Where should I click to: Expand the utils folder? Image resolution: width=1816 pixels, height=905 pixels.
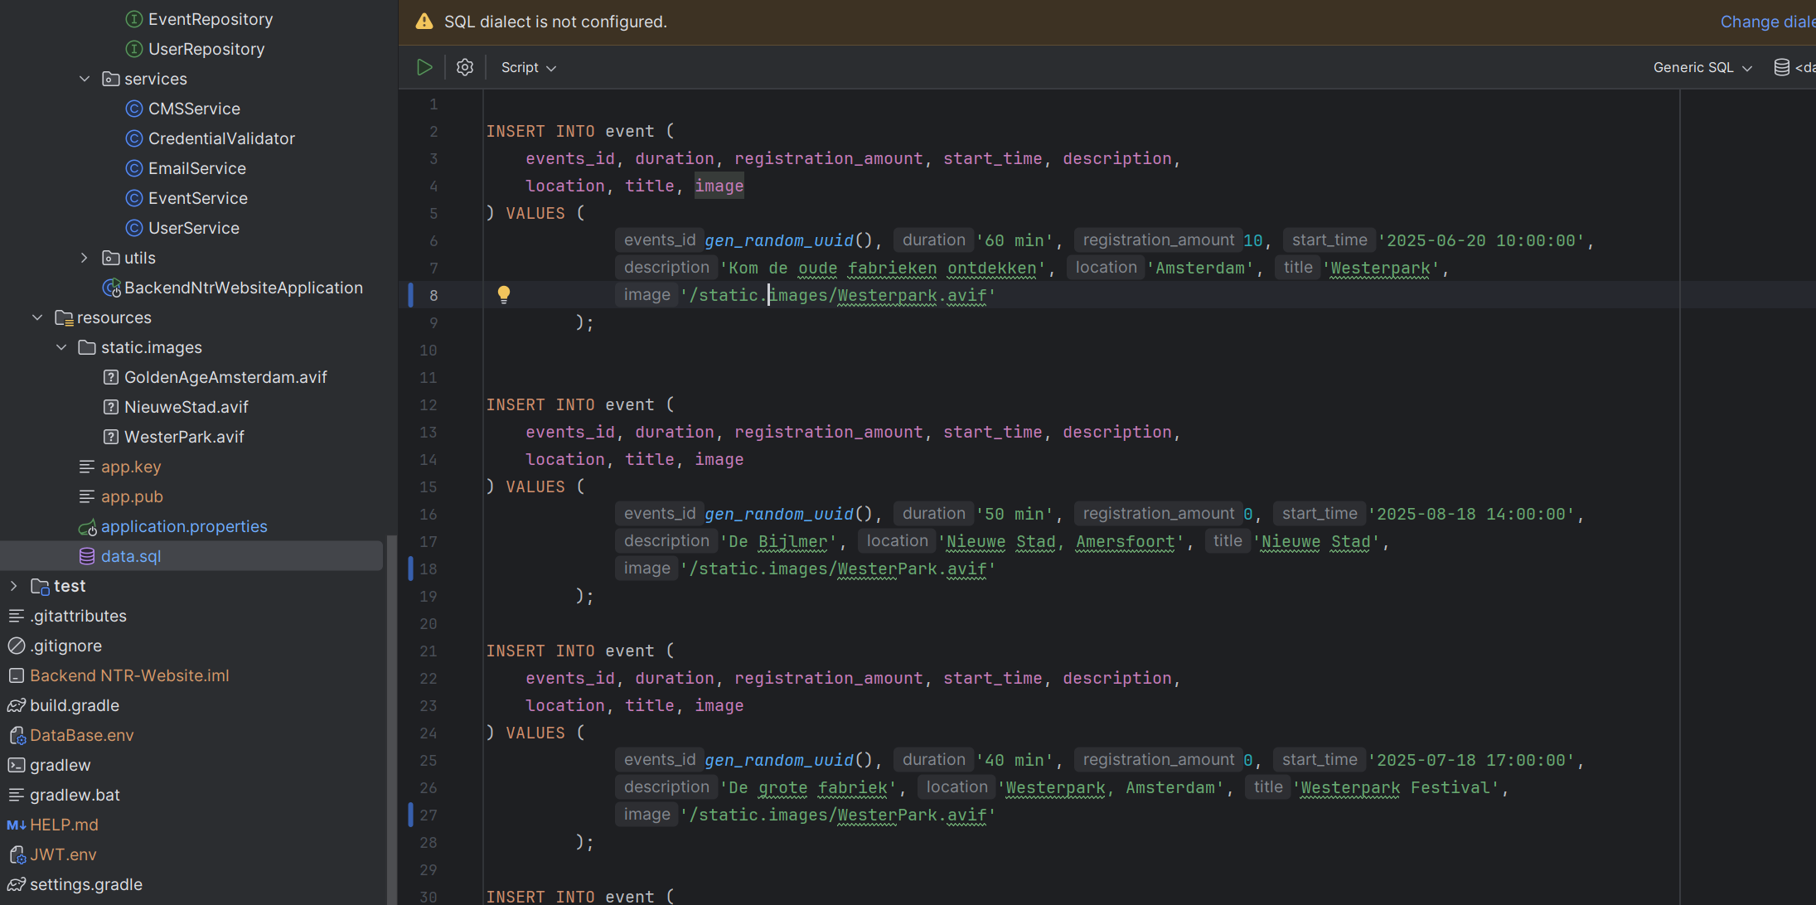(85, 258)
